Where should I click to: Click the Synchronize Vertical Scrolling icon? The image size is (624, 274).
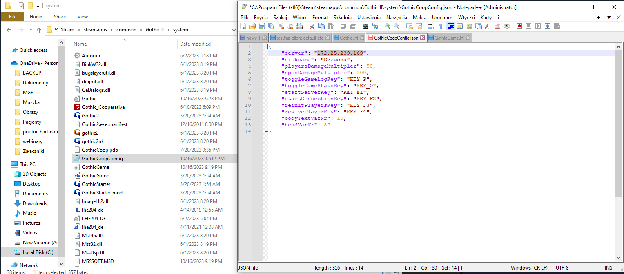409,26
